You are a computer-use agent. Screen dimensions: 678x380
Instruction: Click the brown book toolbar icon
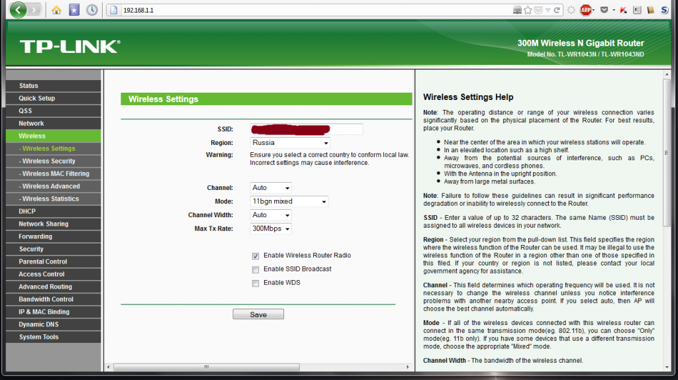coord(650,10)
